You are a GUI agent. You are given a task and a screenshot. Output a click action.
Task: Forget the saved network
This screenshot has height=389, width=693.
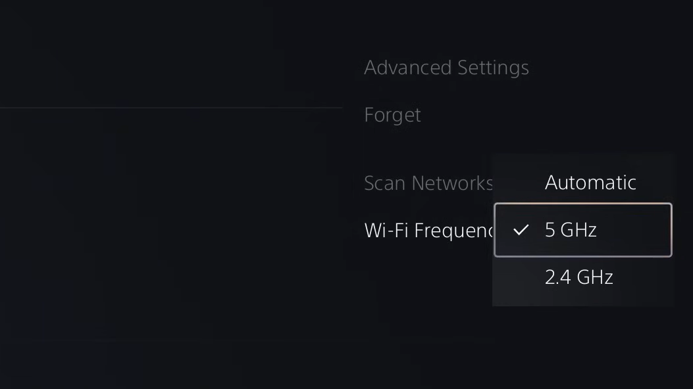[392, 115]
